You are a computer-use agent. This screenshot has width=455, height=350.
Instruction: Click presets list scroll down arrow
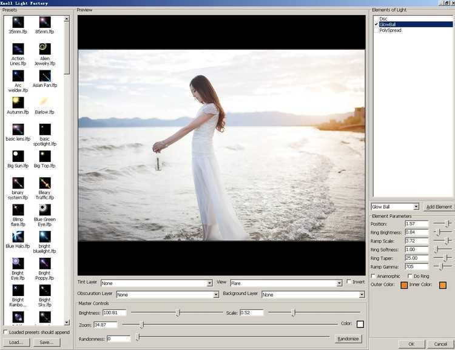click(67, 322)
